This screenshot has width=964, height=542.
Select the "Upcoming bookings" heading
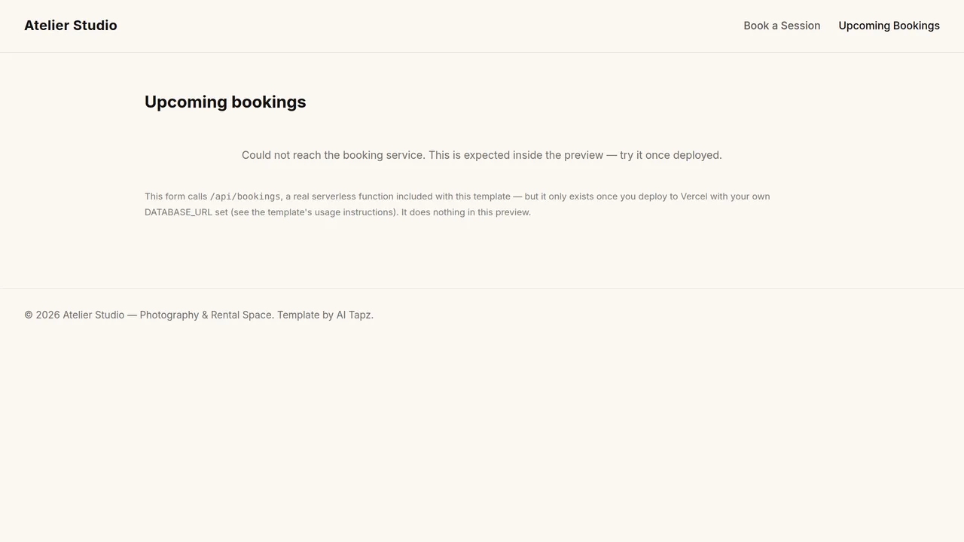point(225,102)
